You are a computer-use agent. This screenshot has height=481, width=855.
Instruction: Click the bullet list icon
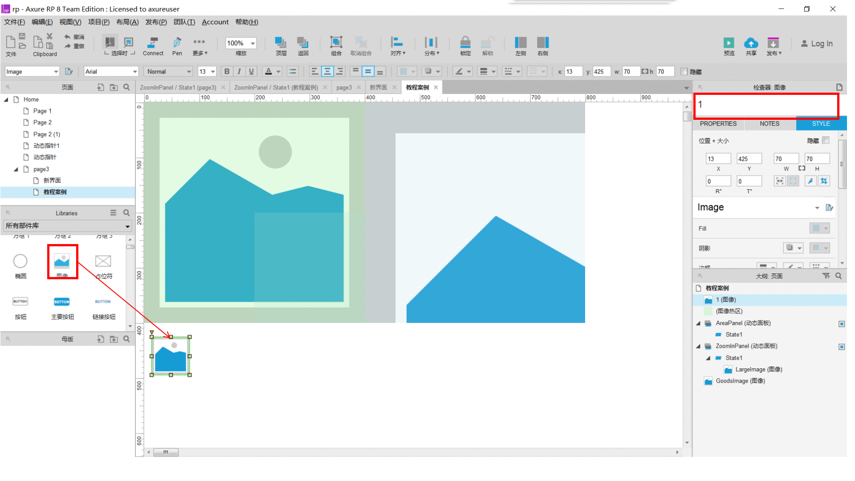293,71
